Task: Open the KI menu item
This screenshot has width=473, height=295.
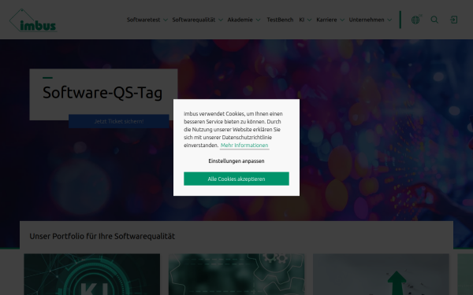Action: pos(302,20)
